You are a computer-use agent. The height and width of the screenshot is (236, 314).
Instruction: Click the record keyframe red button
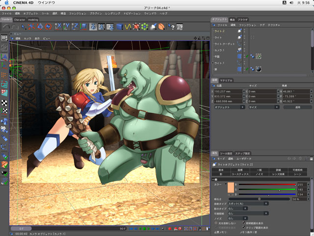170,229
